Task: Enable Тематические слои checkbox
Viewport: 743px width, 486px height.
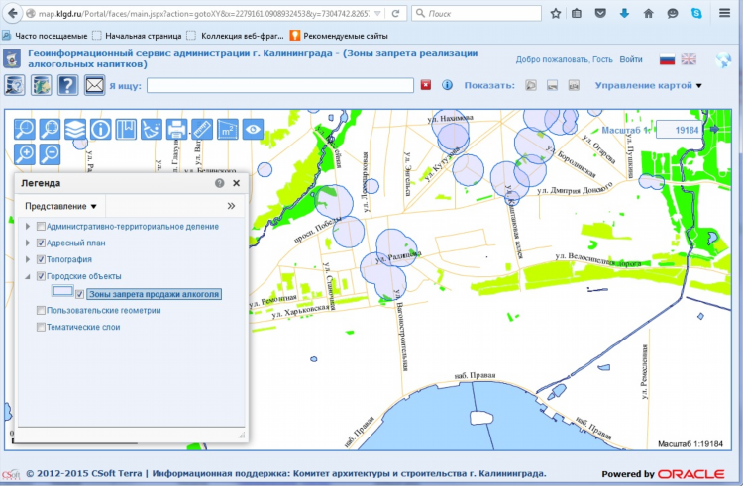Action: coord(41,327)
